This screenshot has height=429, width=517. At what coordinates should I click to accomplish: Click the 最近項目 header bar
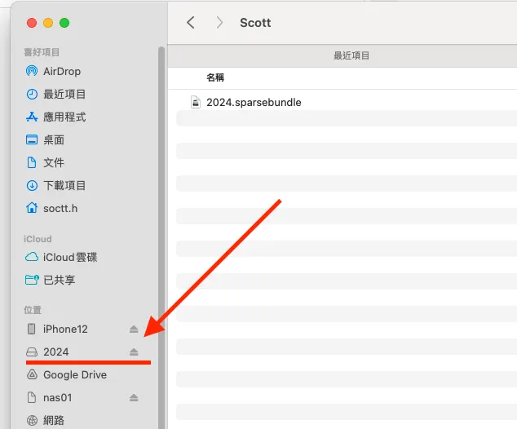pos(342,55)
